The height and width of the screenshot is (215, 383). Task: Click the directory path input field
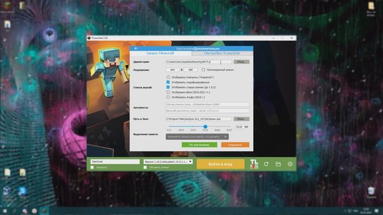[199, 62]
